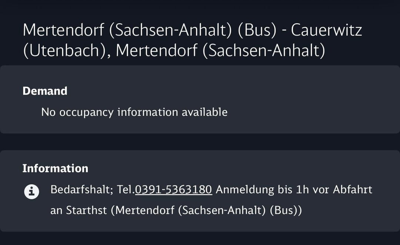Call the phone number 0391-5363180
The height and width of the screenshot is (245, 400).
(x=173, y=189)
